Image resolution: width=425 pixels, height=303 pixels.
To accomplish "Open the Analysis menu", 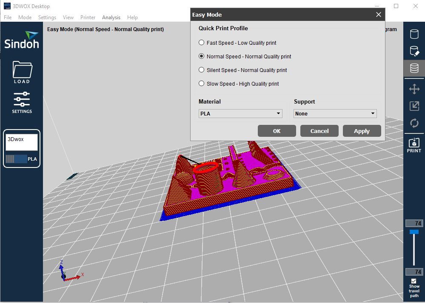I will click(111, 17).
